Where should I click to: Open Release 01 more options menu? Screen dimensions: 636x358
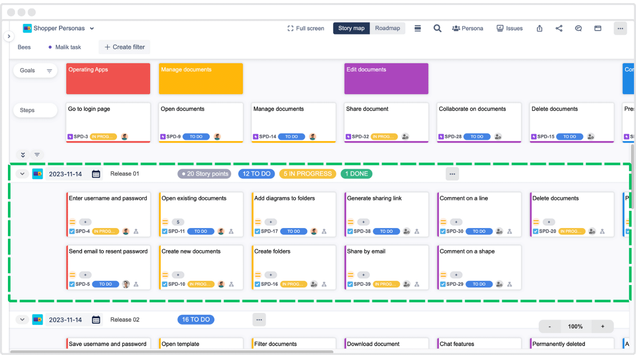(452, 174)
